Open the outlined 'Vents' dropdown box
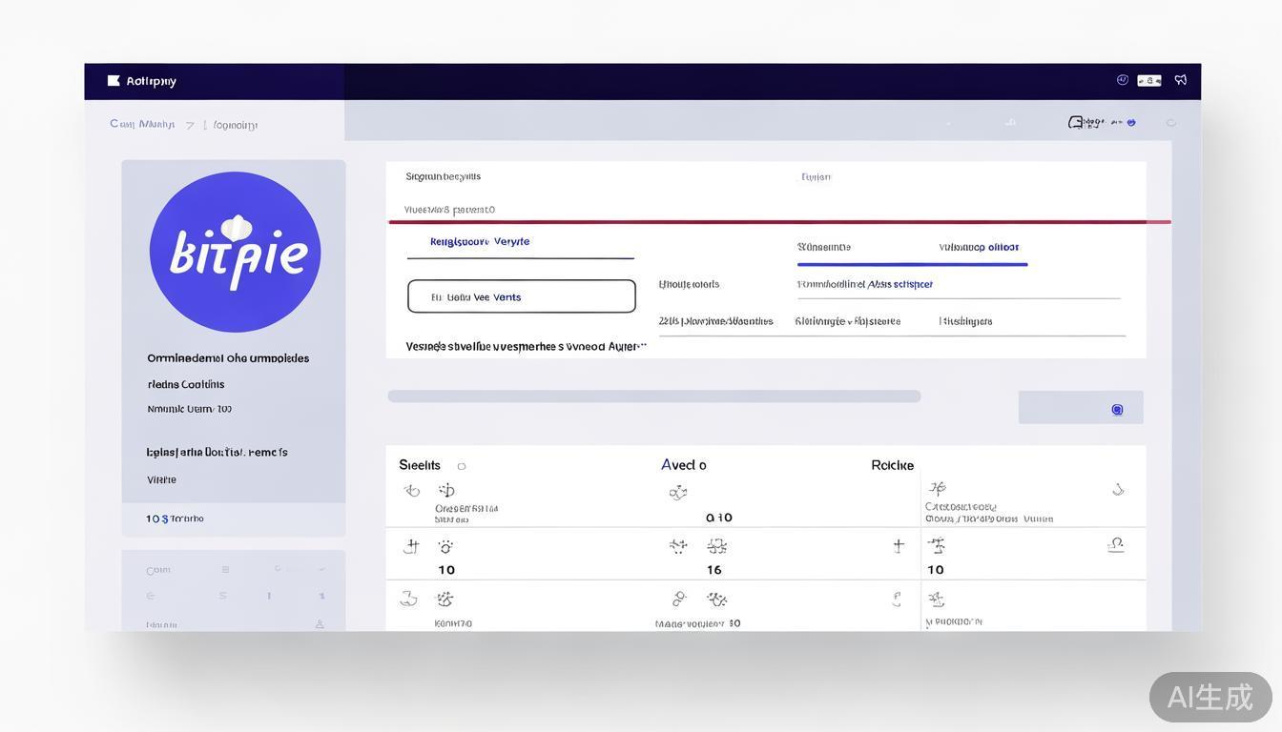 [x=521, y=296]
